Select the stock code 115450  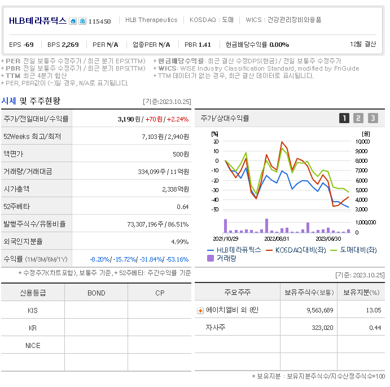99,21
